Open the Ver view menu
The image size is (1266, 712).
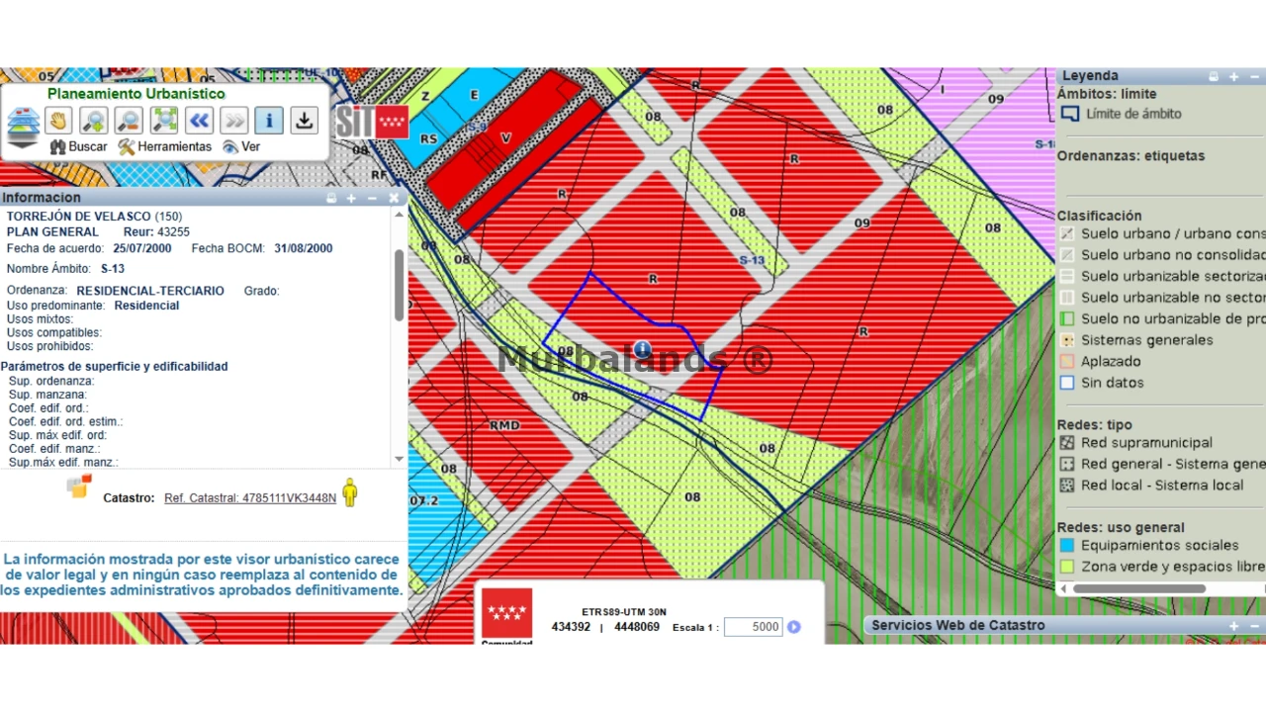coord(242,146)
